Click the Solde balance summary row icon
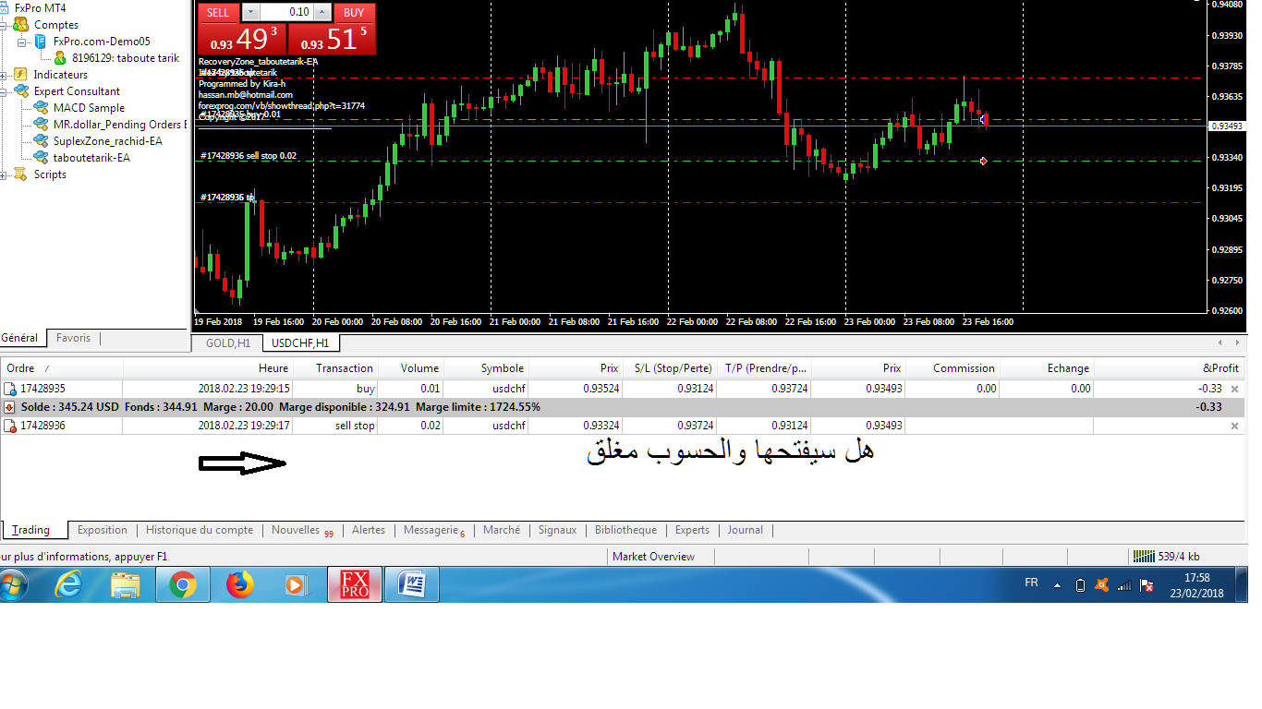This screenshot has height=709, width=1262. pos(9,407)
